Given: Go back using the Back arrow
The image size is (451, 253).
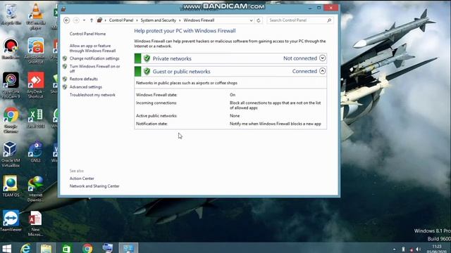Looking at the screenshot, I should coord(66,20).
